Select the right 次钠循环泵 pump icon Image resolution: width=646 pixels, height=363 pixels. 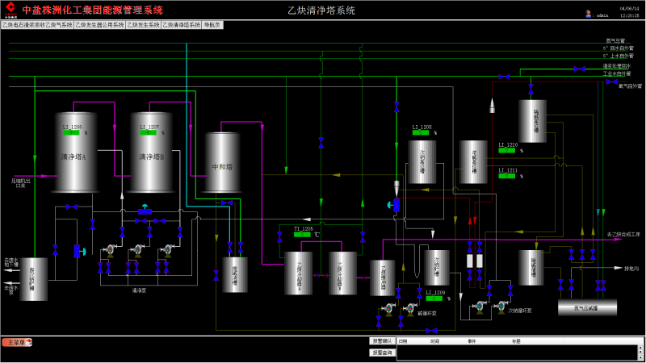pyautogui.click(x=501, y=307)
